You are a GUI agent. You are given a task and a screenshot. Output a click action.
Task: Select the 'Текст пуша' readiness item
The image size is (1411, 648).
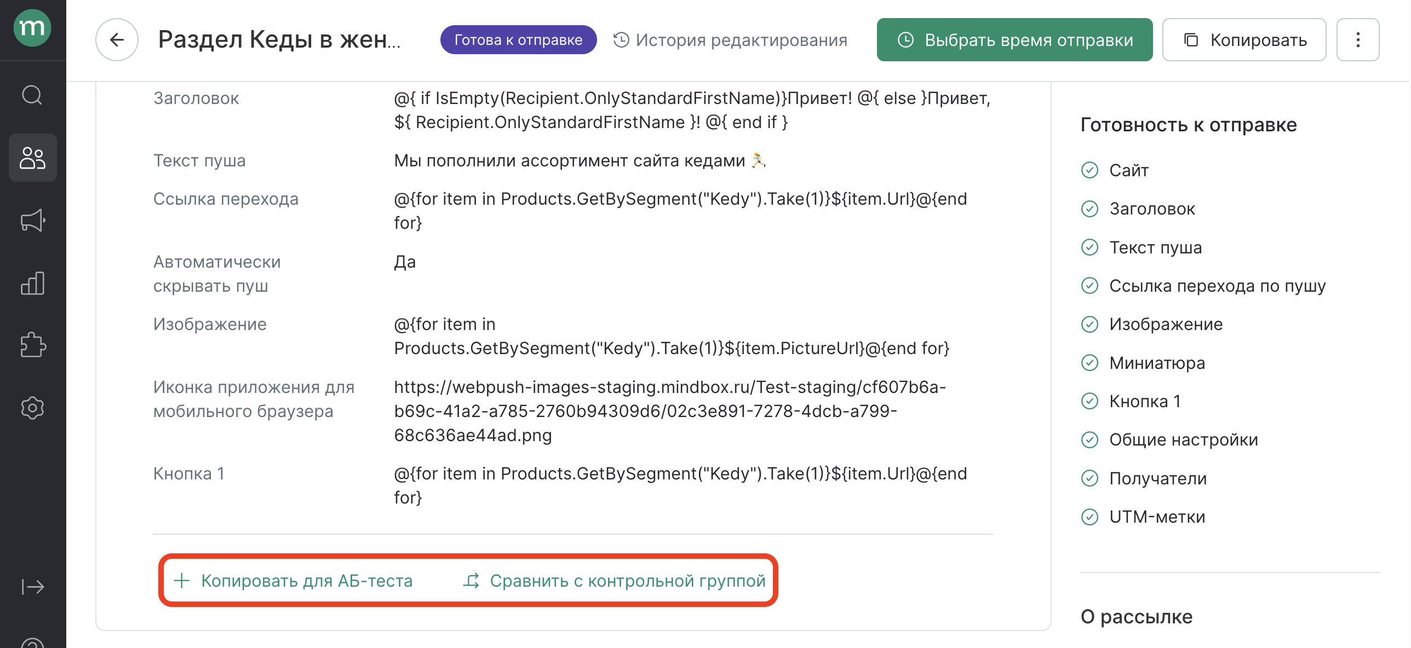pos(1141,247)
